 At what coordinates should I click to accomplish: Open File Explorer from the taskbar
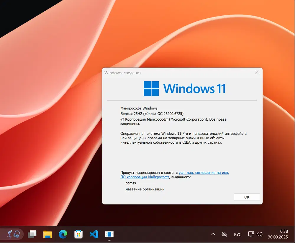pyautogui.click(x=47, y=234)
